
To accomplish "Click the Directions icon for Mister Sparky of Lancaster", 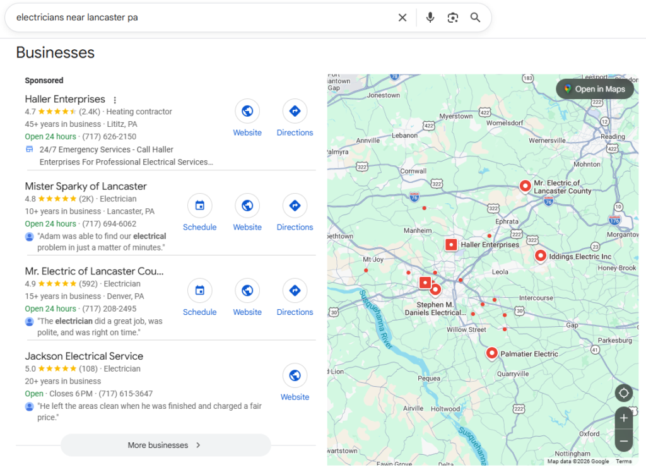I will [295, 205].
